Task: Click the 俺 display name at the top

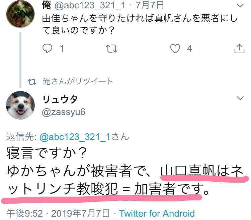Action: (47, 5)
